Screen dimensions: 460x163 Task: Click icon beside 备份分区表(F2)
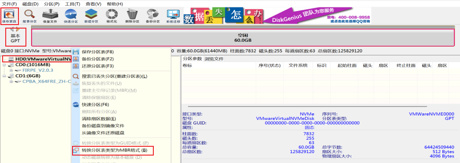pos(76,59)
